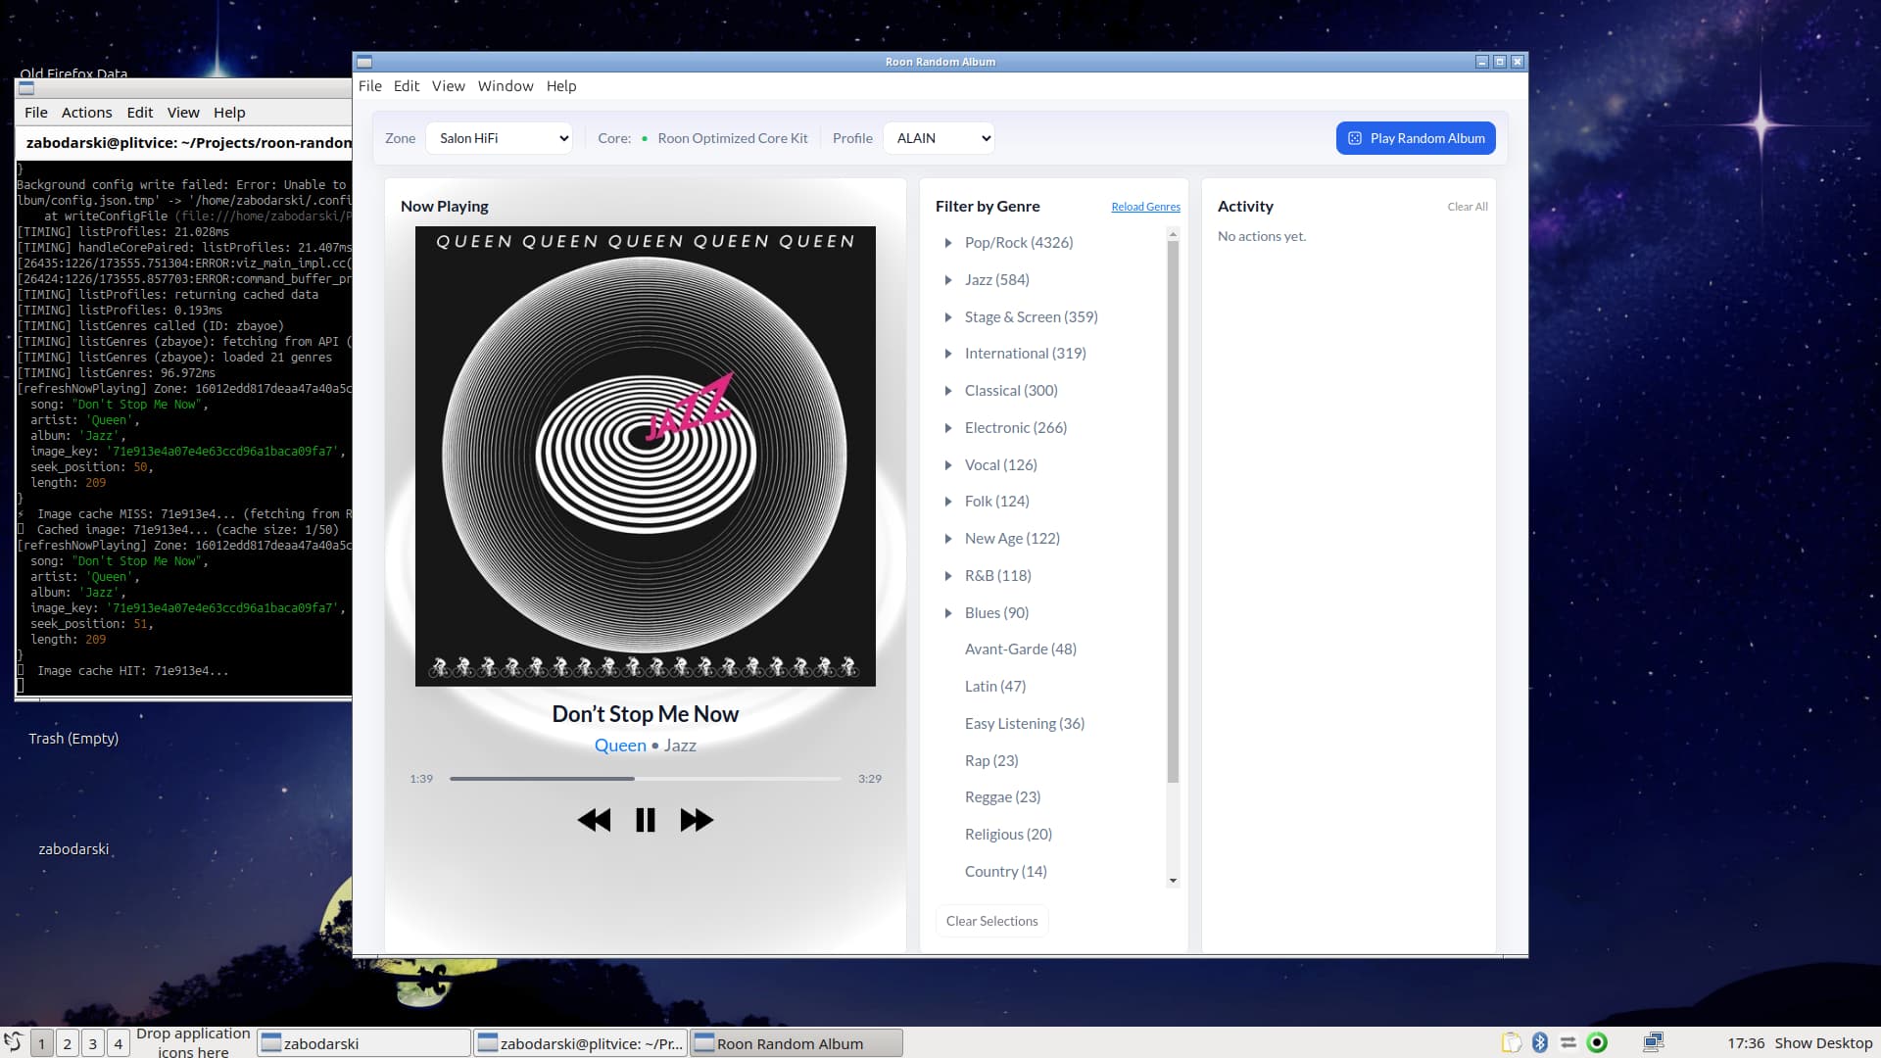The height and width of the screenshot is (1058, 1881).
Task: Open the clipboard manager tray icon
Action: coord(1512,1043)
